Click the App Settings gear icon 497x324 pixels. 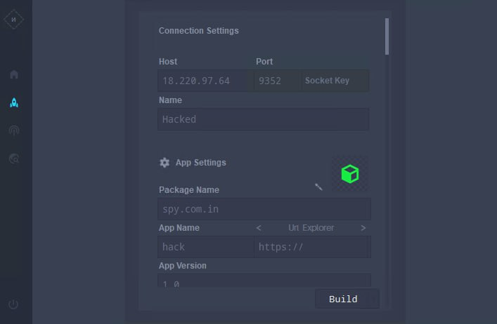point(164,163)
